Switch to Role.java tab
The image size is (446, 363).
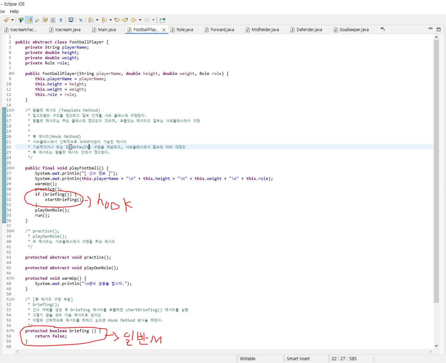coord(182,30)
